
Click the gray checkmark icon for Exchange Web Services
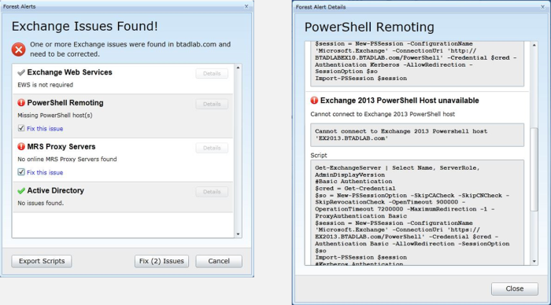click(21, 72)
